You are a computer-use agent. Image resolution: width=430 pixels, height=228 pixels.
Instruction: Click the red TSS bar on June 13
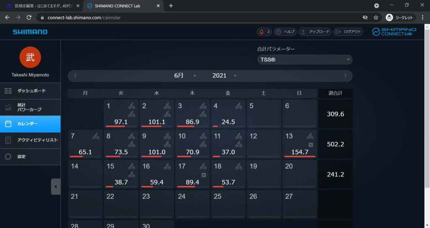click(x=299, y=156)
